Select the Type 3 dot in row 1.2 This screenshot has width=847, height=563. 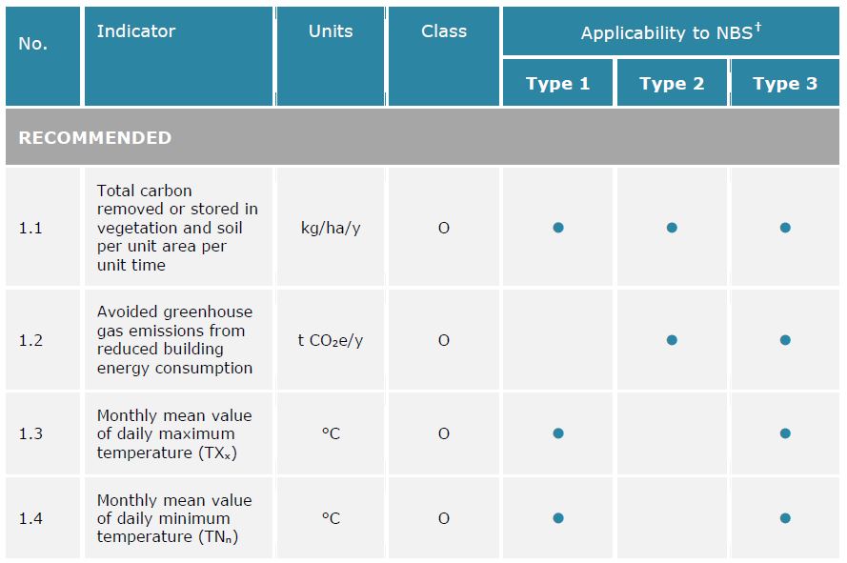click(785, 340)
